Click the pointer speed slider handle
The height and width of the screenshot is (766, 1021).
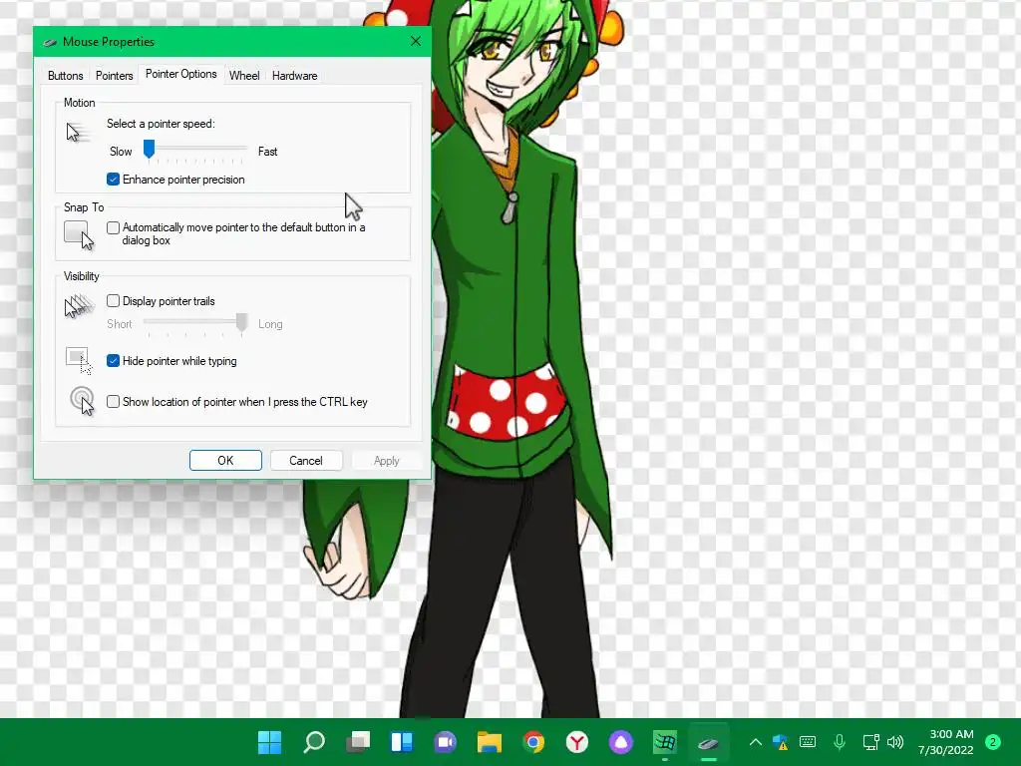[150, 150]
